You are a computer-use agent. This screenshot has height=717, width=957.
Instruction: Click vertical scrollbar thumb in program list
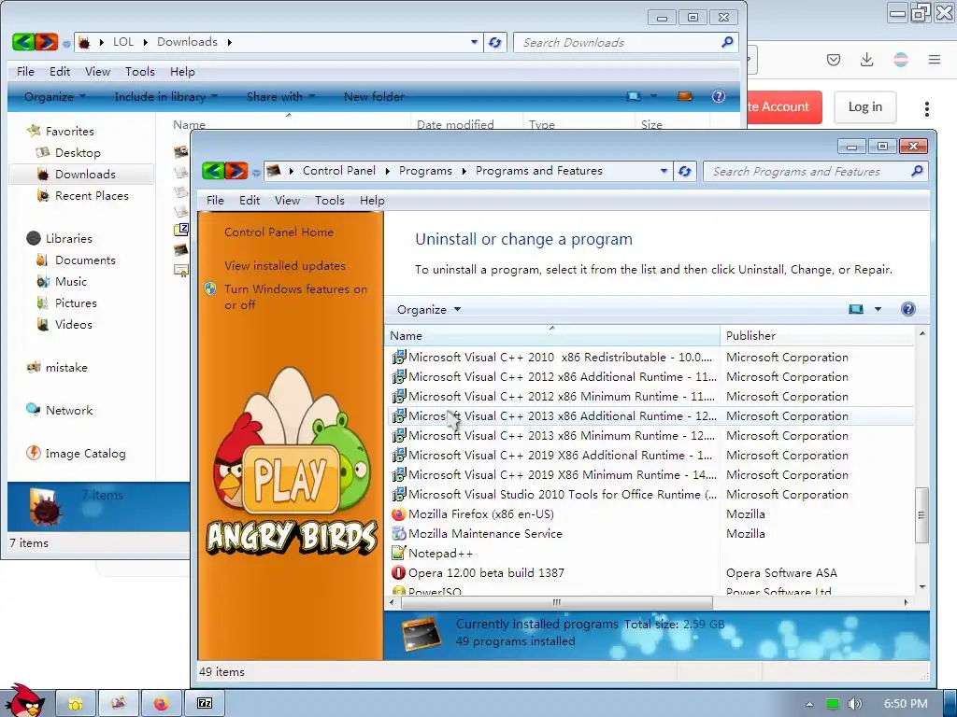click(921, 515)
